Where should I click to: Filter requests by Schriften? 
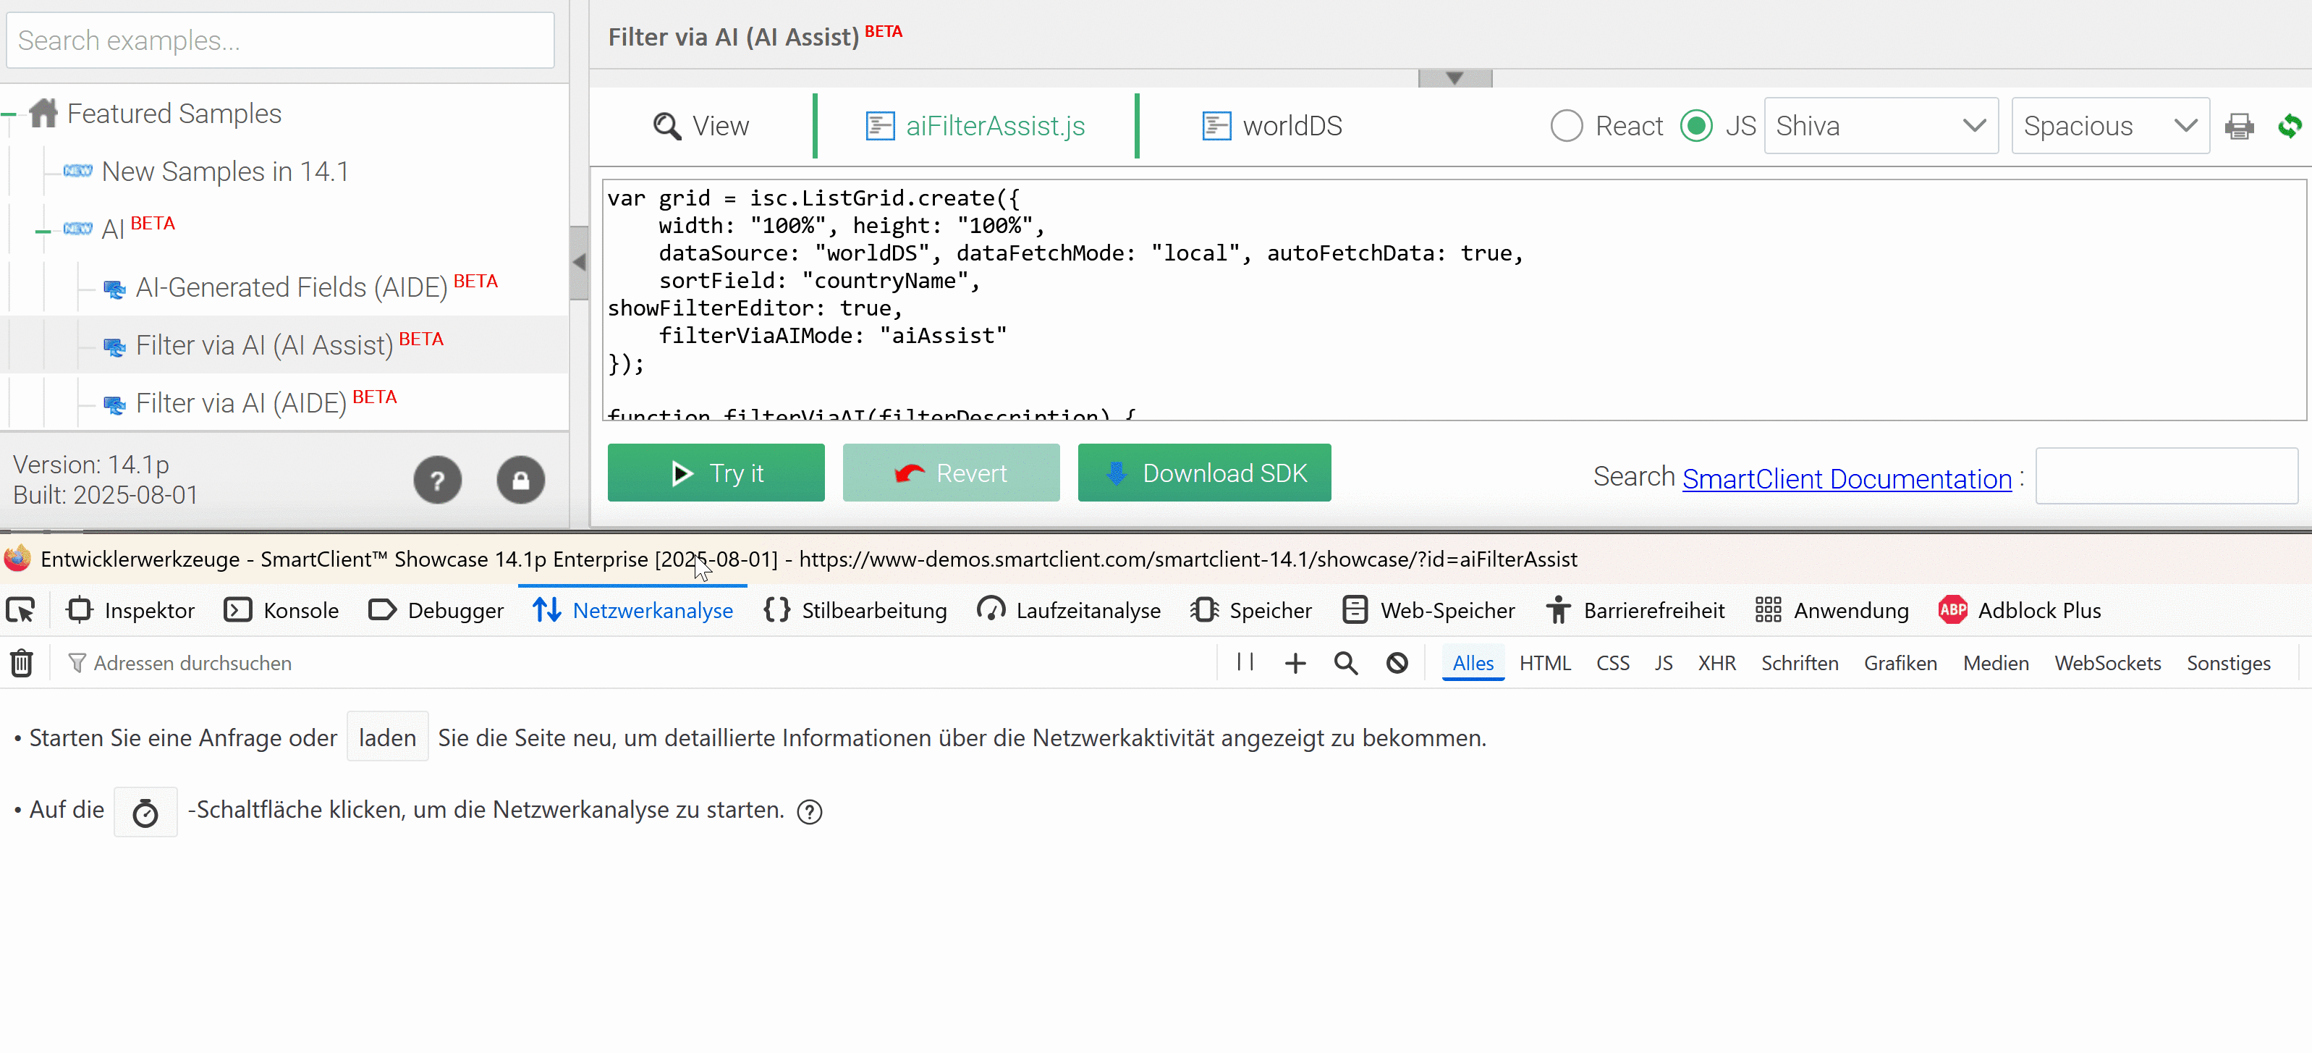[x=1800, y=664]
